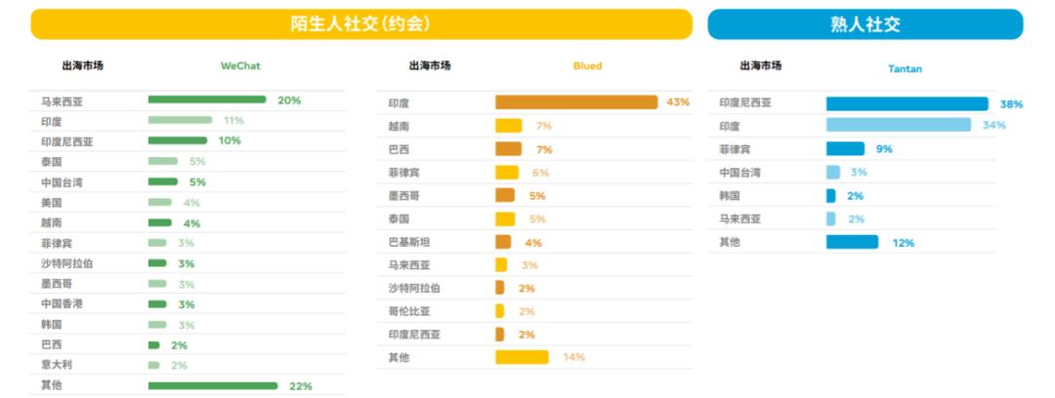Click Tantan's 9% bar for 菲律宾

[x=845, y=149]
